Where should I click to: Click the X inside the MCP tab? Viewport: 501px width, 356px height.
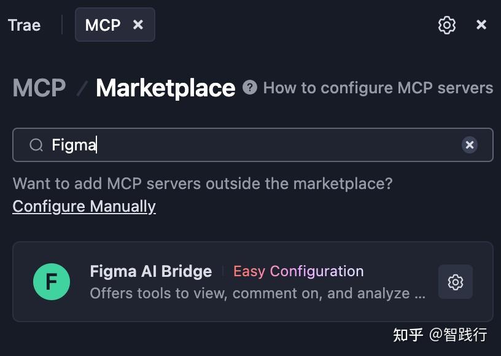[x=138, y=25]
